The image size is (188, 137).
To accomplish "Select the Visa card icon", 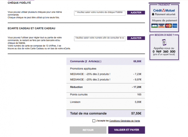I will [x=161, y=26].
